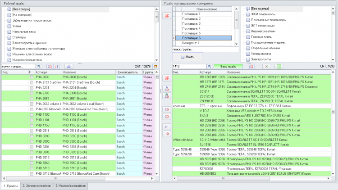
Task: Tick the checkbox for PHD 1100 row
Action: point(31,115)
